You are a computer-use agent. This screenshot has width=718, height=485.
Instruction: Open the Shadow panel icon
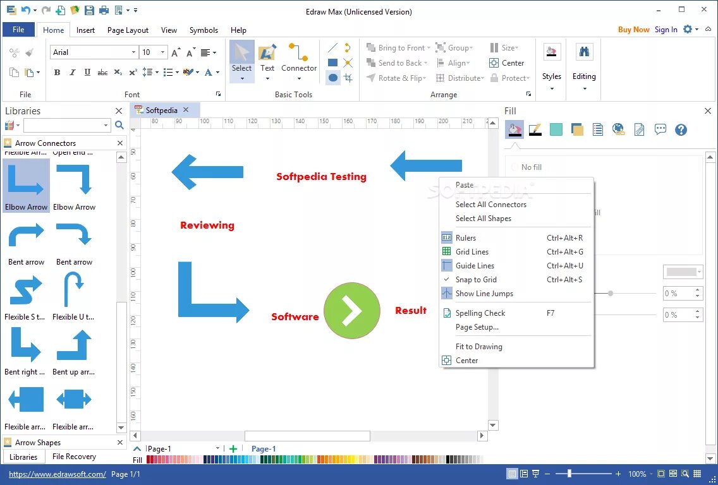pyautogui.click(x=577, y=129)
